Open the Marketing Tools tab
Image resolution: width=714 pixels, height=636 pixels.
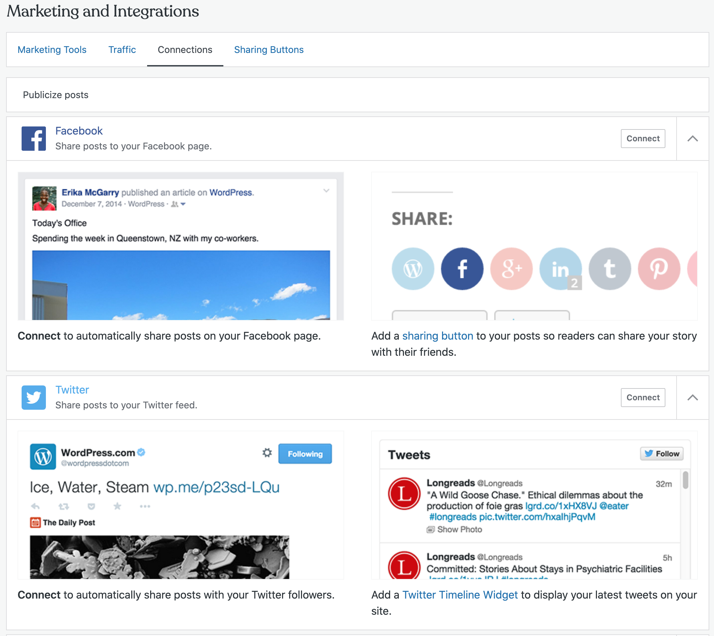(x=52, y=50)
